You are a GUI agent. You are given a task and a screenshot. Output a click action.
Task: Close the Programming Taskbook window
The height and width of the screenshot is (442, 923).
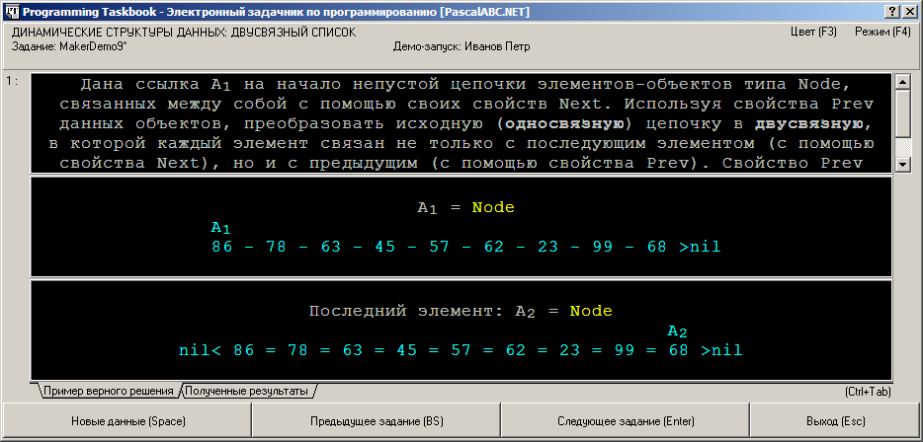coord(907,13)
